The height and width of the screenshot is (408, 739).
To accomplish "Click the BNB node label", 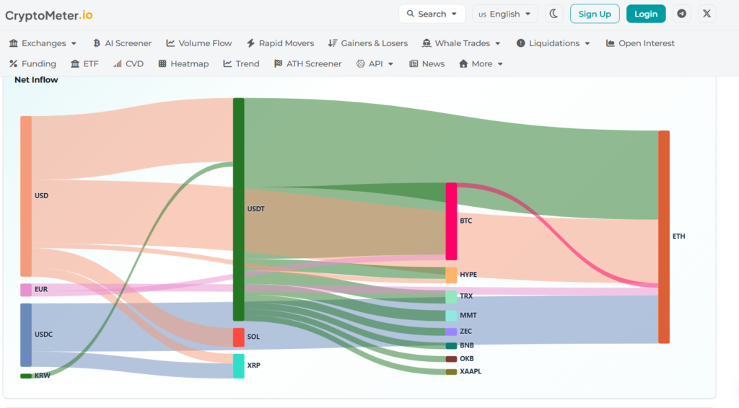I will 467,345.
